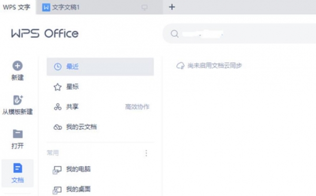Open 我的电脑 location
The image size is (316, 196).
pyautogui.click(x=100, y=169)
